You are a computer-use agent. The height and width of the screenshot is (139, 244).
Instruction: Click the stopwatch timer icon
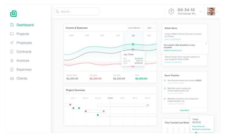[x=171, y=11]
